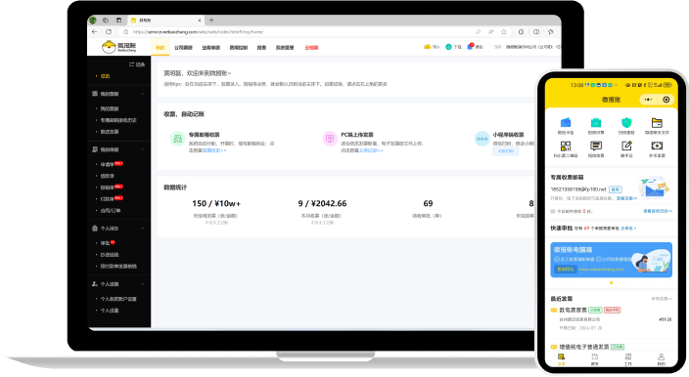Click the sidebar switch toggle at top
This screenshot has height=377, width=689.
(137, 64)
